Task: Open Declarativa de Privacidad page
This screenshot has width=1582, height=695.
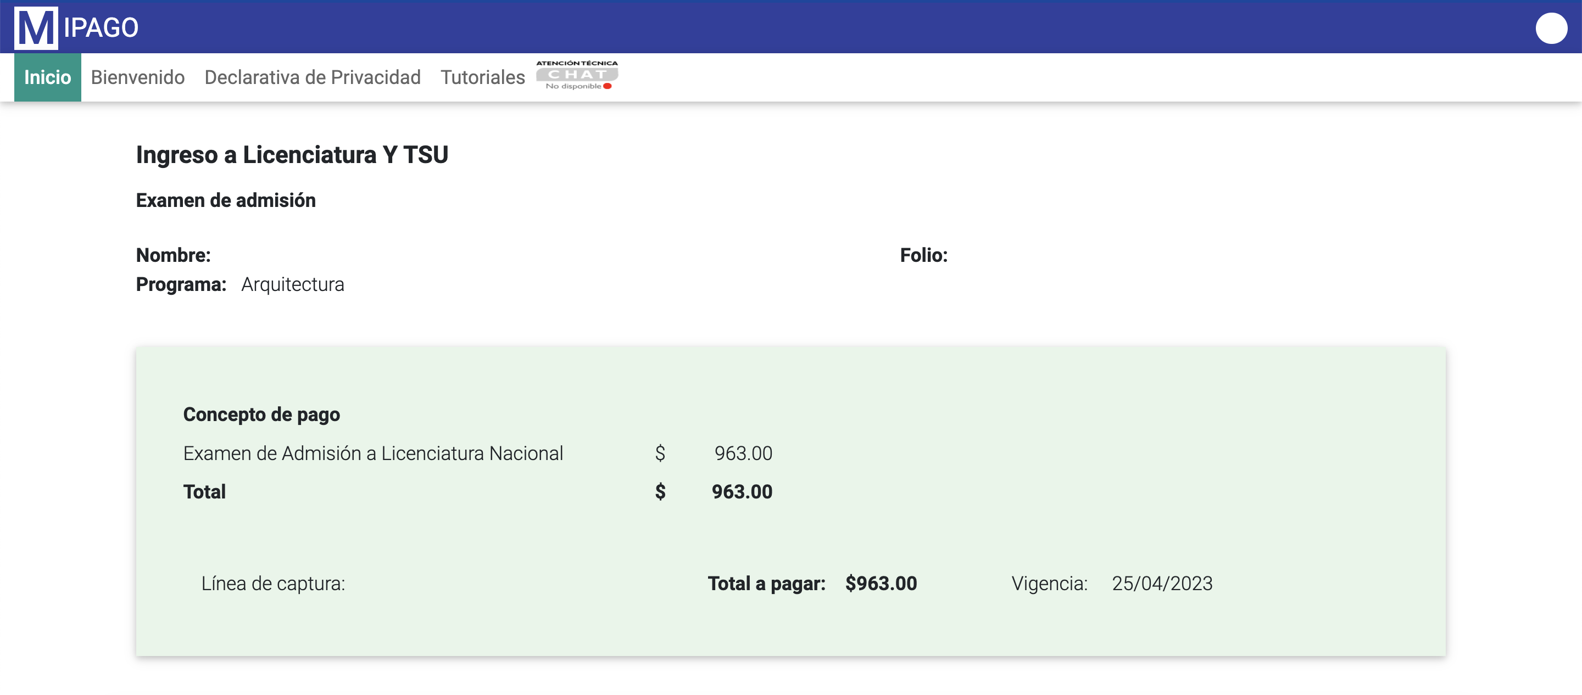Action: point(312,77)
